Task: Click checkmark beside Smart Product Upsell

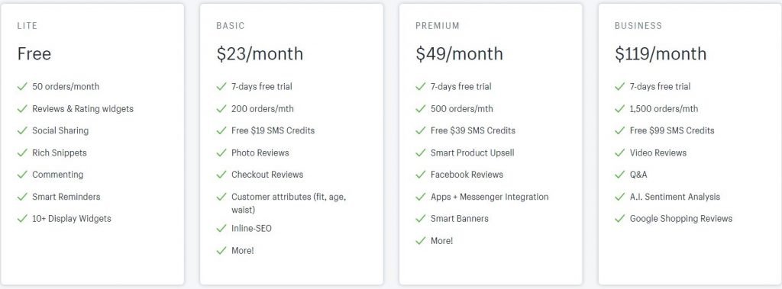Action: pos(421,153)
